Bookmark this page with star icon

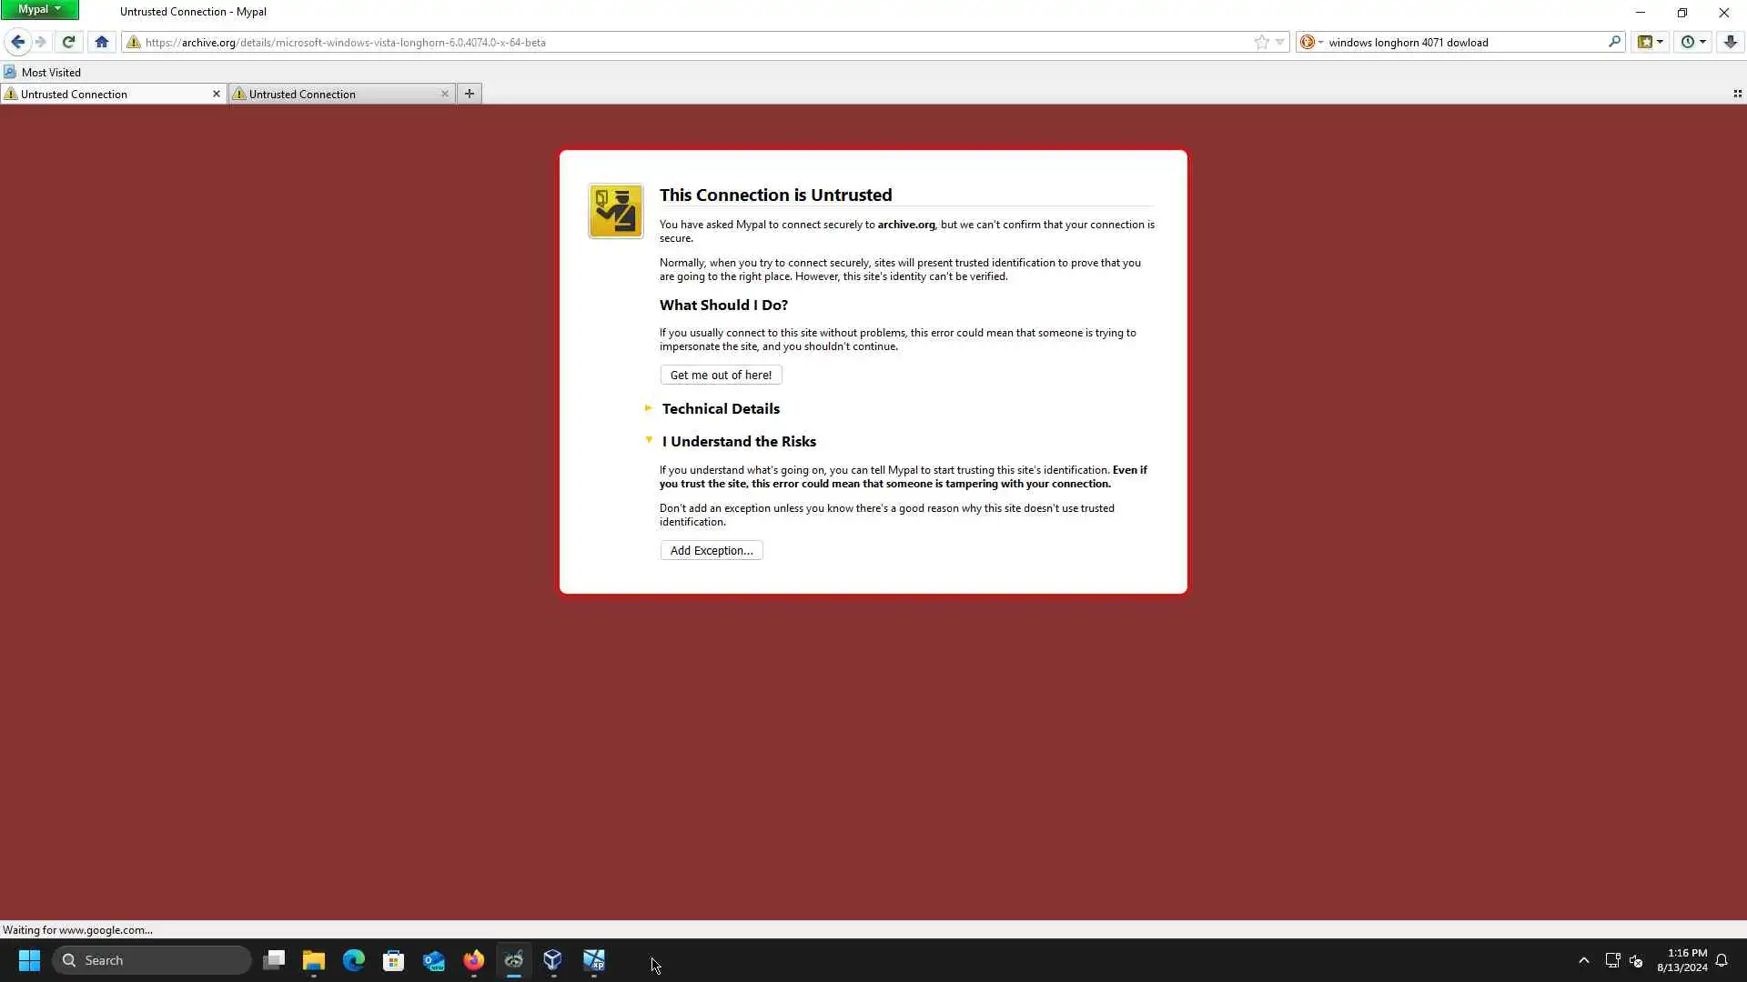click(1261, 42)
